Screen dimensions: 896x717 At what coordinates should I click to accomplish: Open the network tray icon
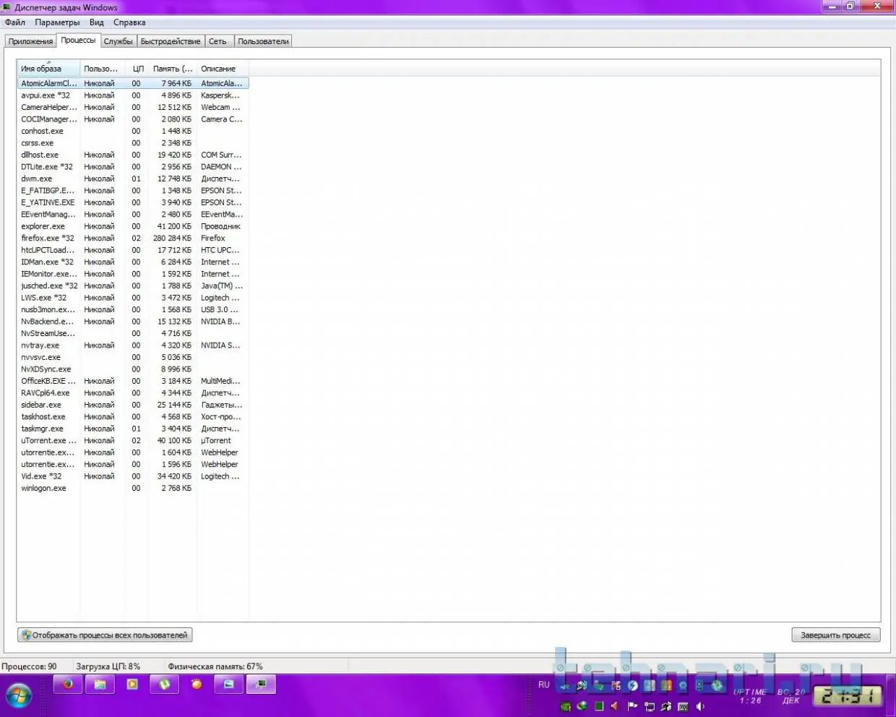pos(650,706)
